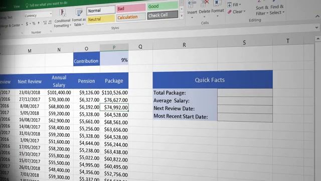Select column R header

(x=185, y=45)
